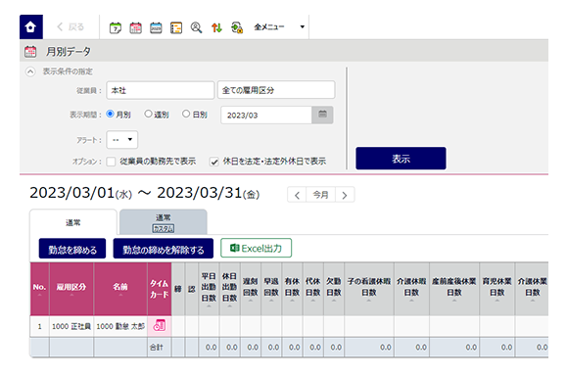Click the 1000 正社員 cell
Image resolution: width=568 pixels, height=376 pixels.
[71, 326]
